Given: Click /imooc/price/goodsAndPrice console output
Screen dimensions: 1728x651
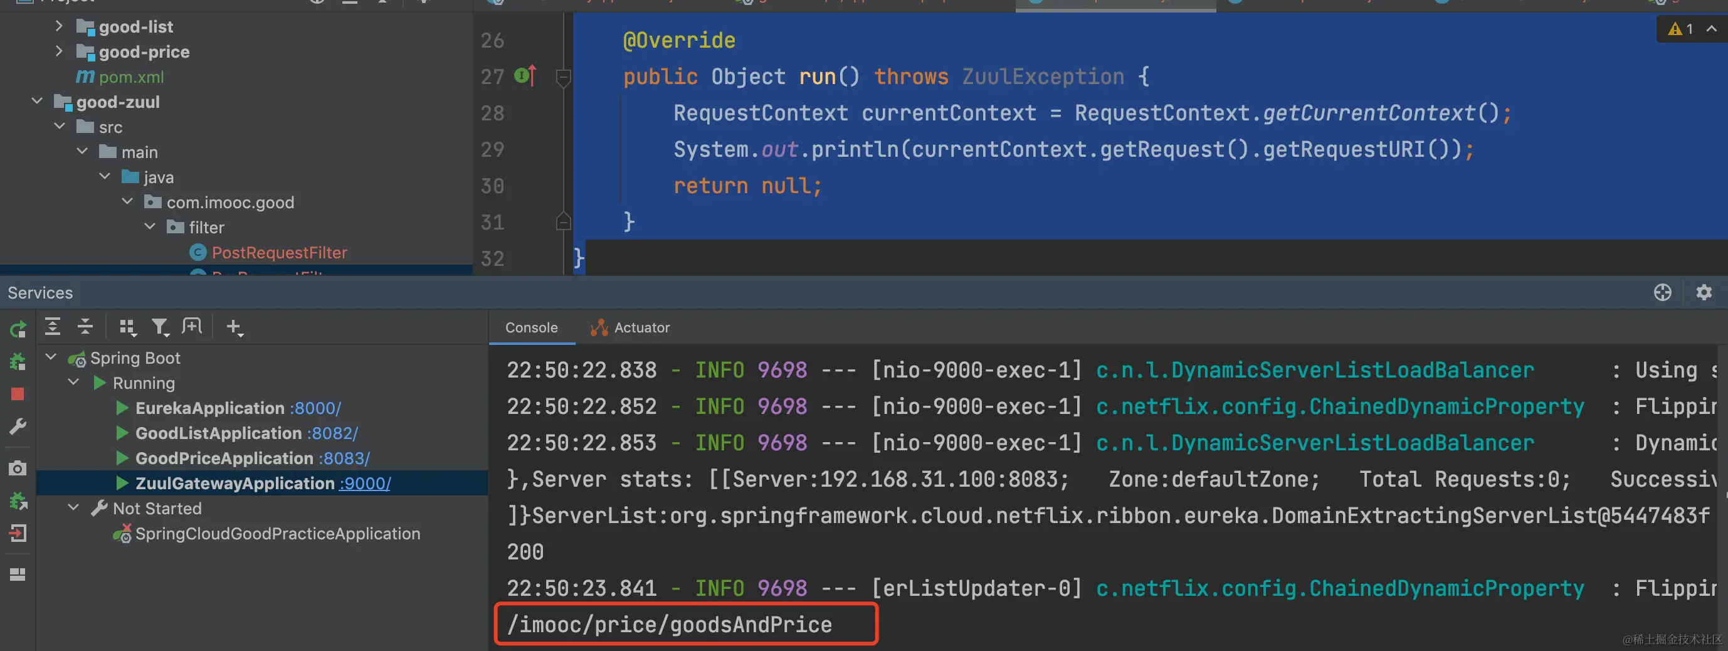Looking at the screenshot, I should tap(670, 625).
